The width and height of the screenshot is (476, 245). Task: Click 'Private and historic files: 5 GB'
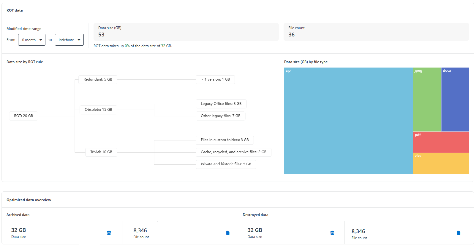(x=226, y=164)
